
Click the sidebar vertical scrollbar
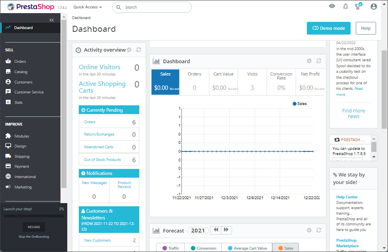[64, 104]
